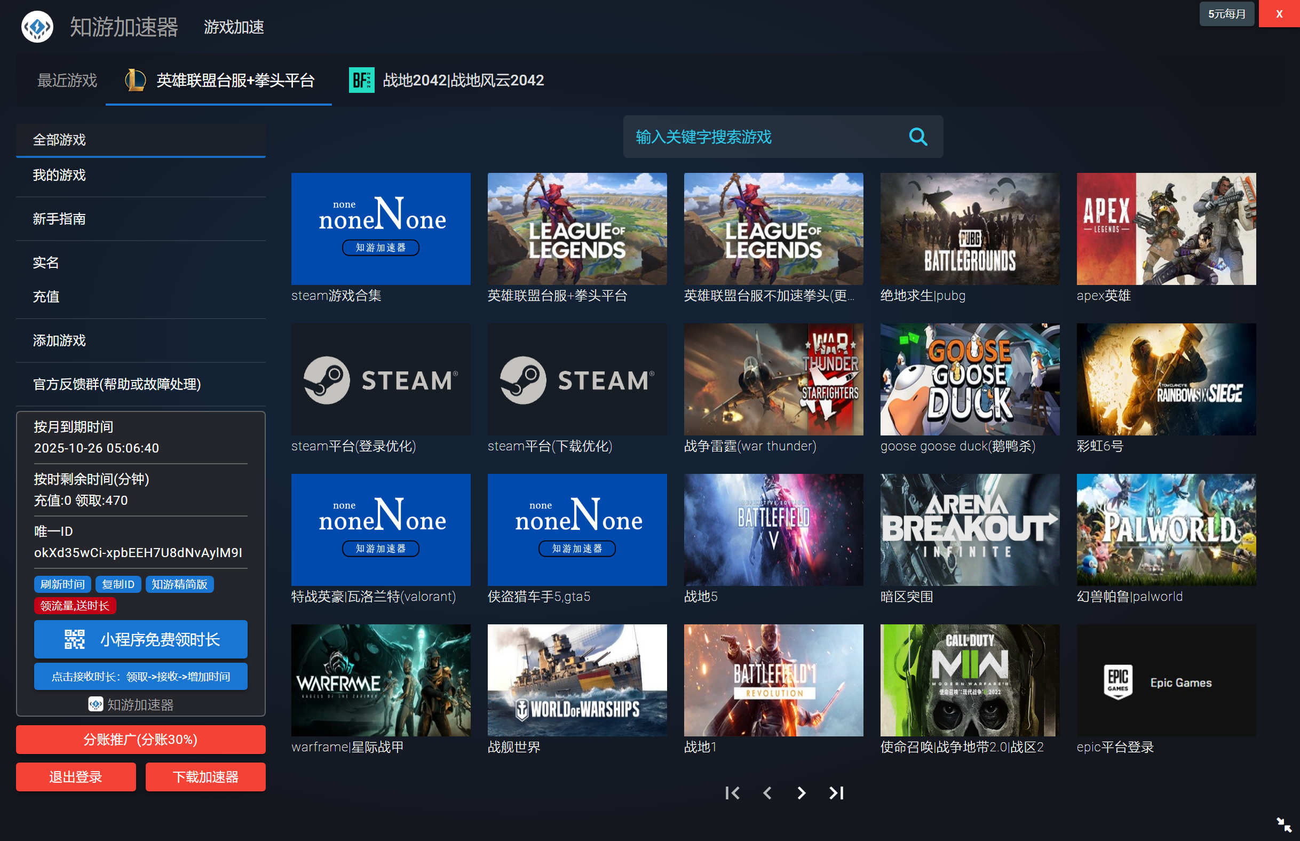Open 彩虹6号 thumbnail
1300x841 pixels.
tap(1166, 379)
